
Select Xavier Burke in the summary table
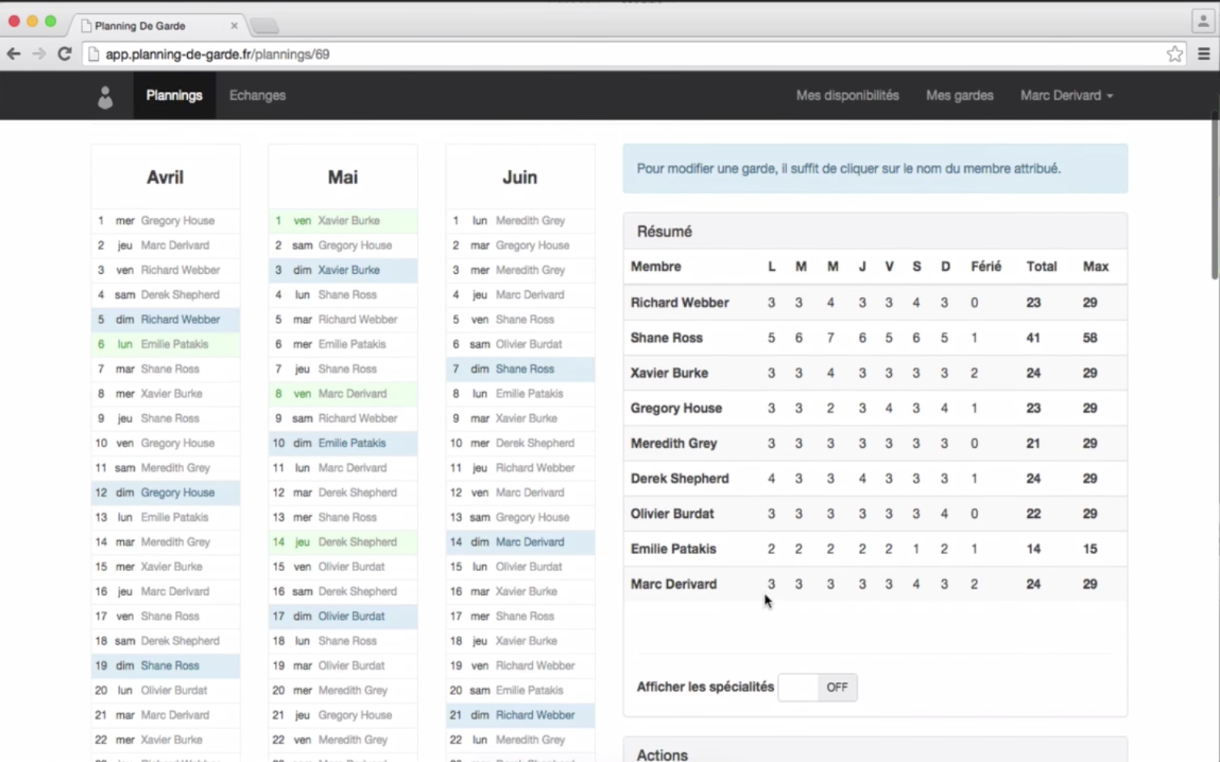(x=669, y=373)
